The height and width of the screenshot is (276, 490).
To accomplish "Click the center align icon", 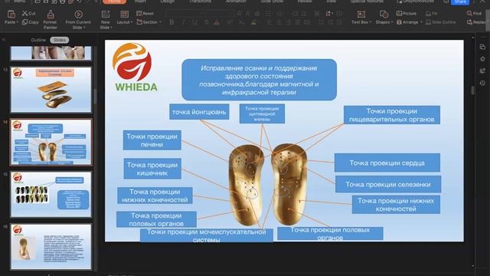I will tap(279, 22).
